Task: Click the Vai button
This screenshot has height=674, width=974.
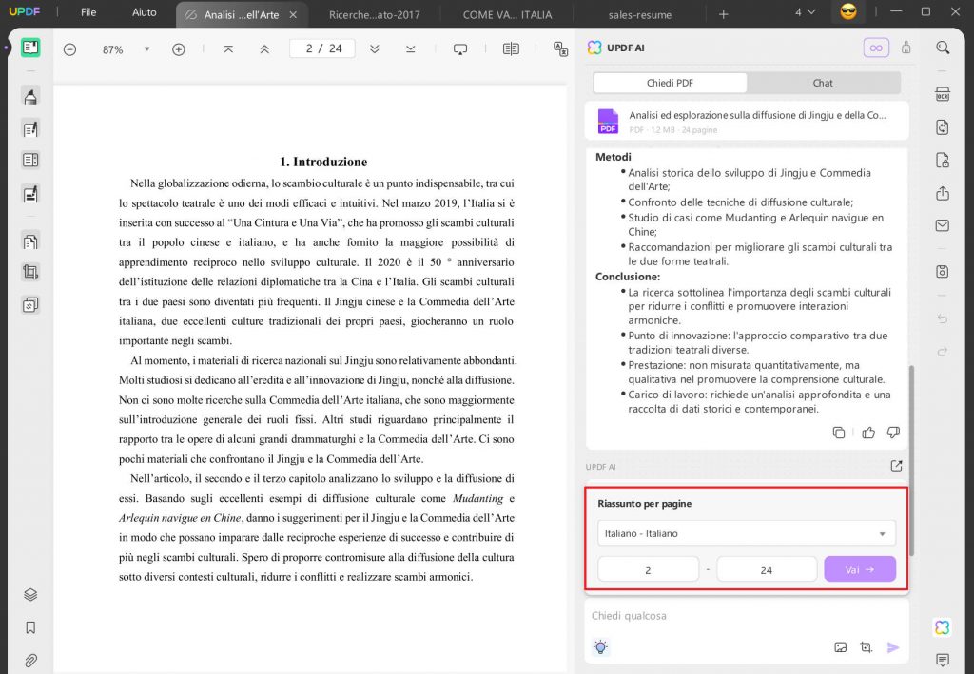Action: 860,569
